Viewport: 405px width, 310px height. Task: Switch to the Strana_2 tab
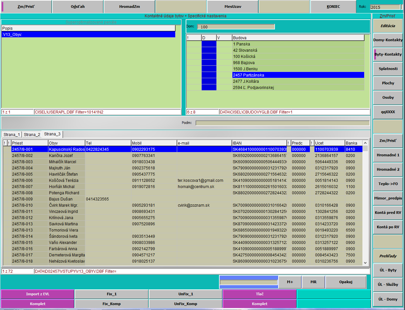(x=32, y=134)
